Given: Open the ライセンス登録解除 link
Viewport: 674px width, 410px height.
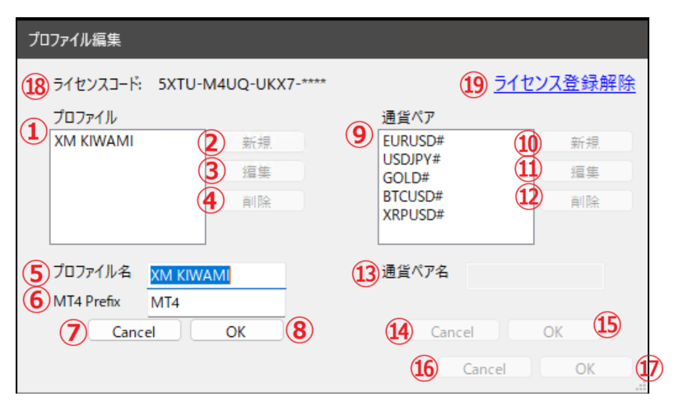Looking at the screenshot, I should pyautogui.click(x=564, y=84).
